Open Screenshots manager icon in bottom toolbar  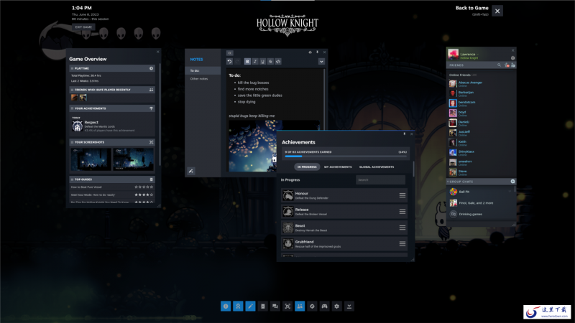(287, 306)
